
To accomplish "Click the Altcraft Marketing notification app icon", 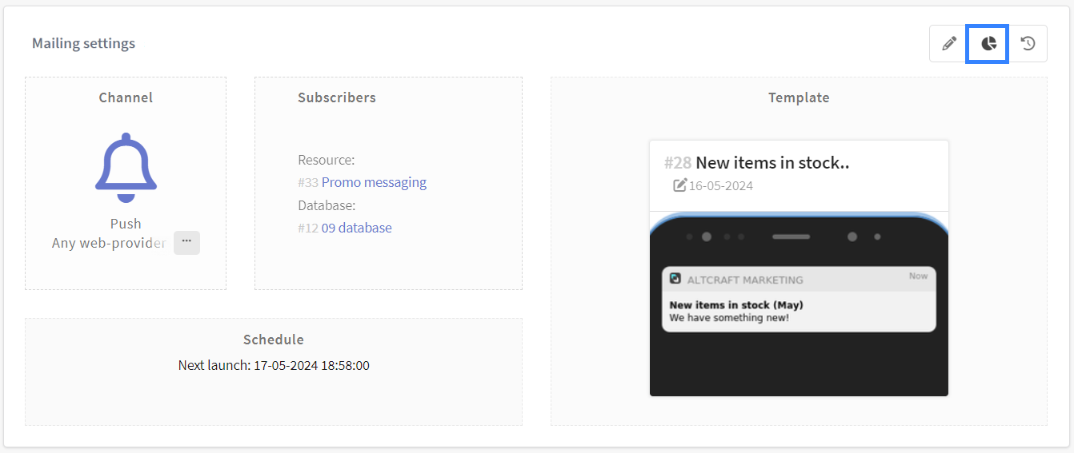I will (675, 279).
